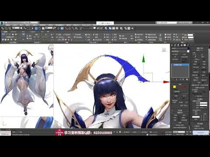Toggle the ribbon display button in main toolbar
The width and height of the screenshot is (210, 157).
click(110, 28)
